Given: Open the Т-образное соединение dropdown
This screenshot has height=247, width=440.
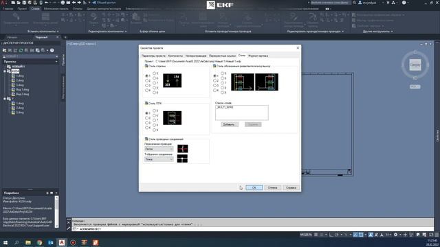Looking at the screenshot, I should coord(159,159).
